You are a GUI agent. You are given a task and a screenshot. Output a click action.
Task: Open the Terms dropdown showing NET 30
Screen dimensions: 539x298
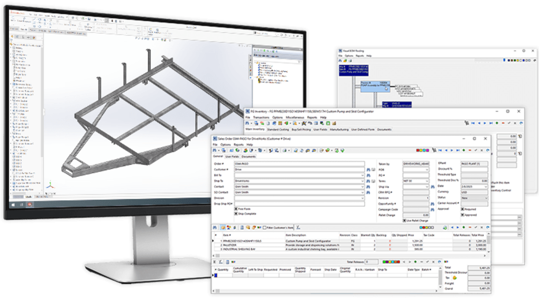427,181
